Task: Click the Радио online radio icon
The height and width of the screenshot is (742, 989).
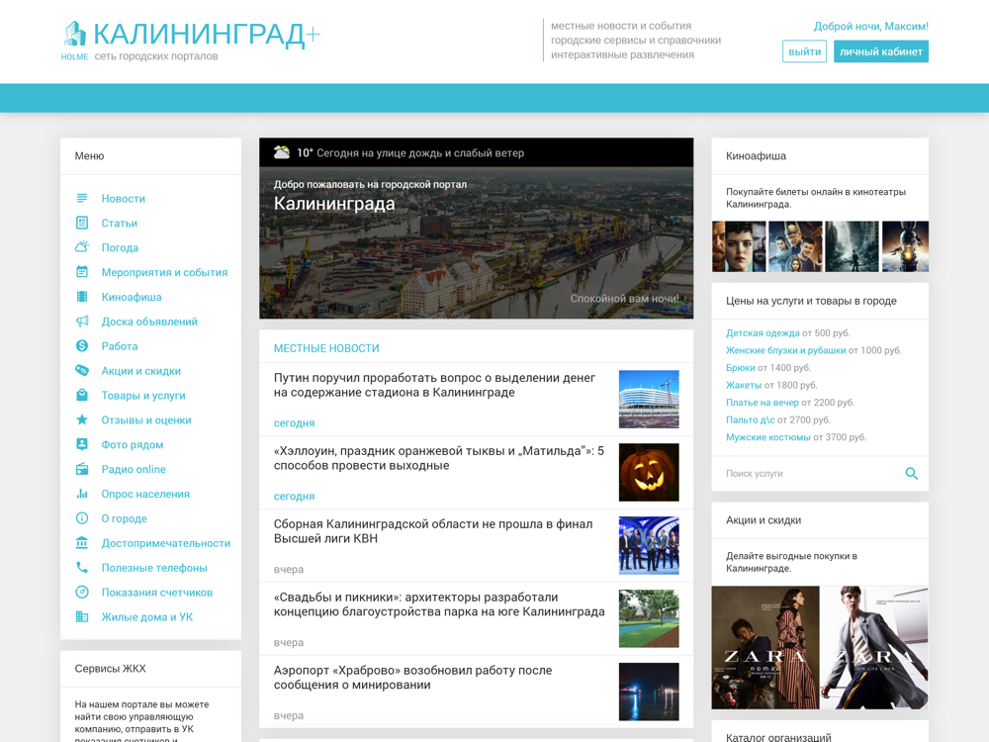Action: pos(82,469)
